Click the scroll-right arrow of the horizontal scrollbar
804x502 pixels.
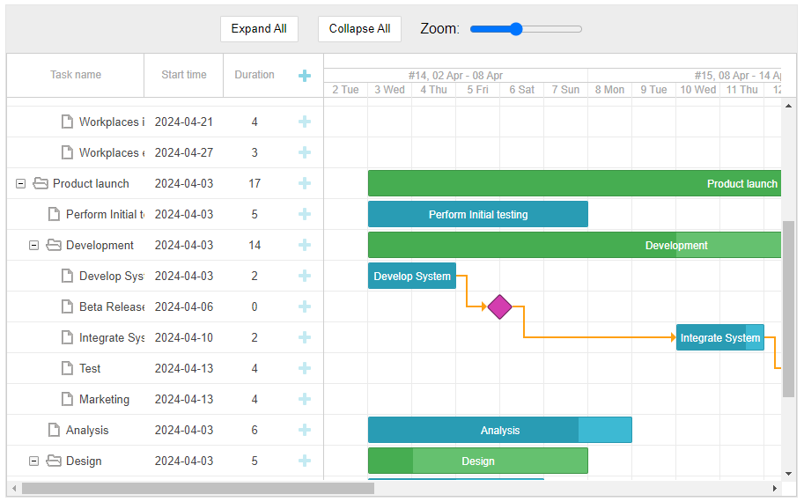(775, 488)
